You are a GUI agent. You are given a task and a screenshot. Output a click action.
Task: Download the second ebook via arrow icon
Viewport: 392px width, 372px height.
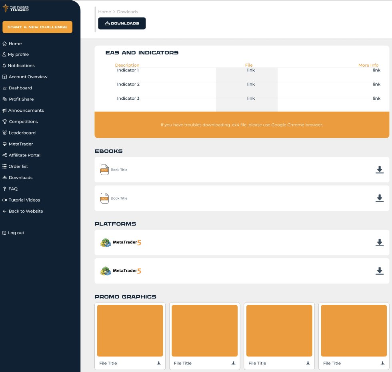(380, 198)
